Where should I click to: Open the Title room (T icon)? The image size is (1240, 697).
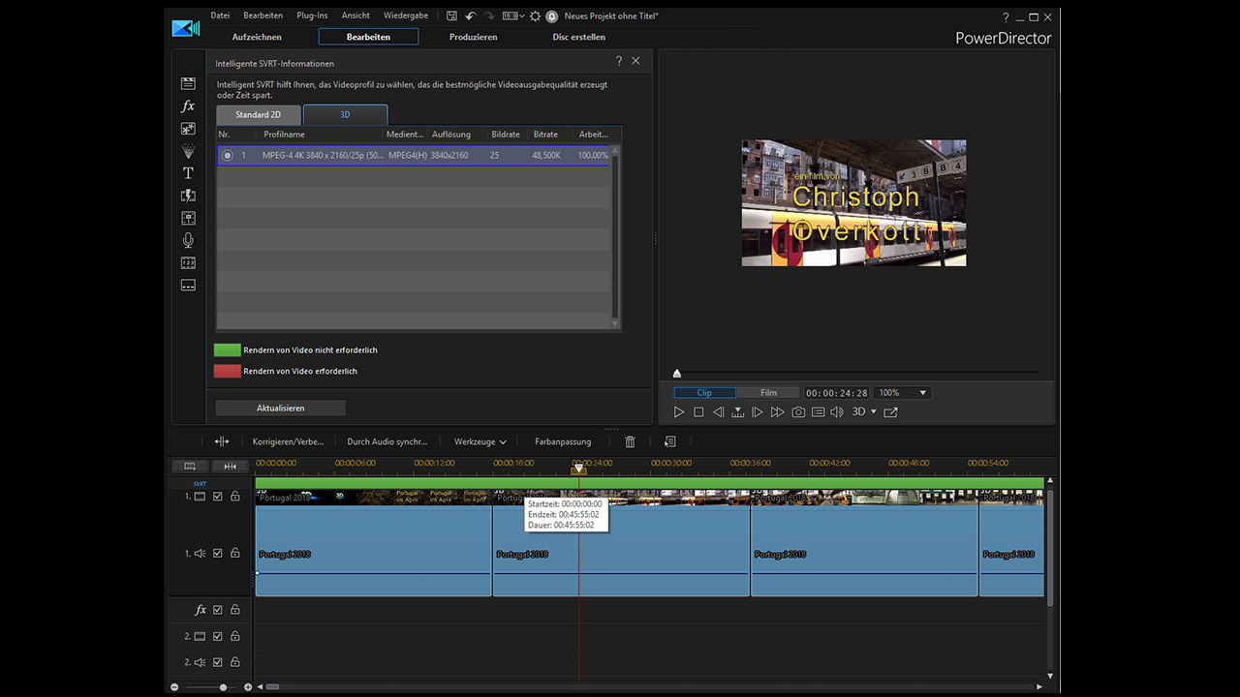pos(188,173)
